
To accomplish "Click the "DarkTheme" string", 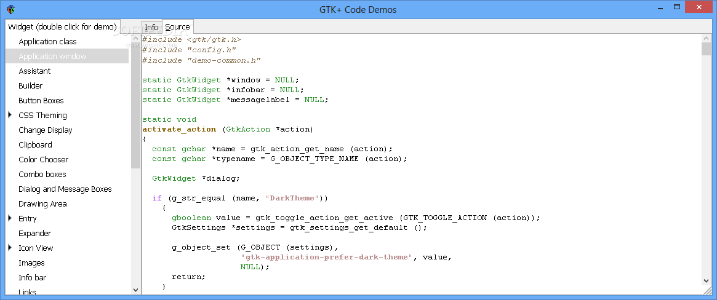I will point(293,198).
